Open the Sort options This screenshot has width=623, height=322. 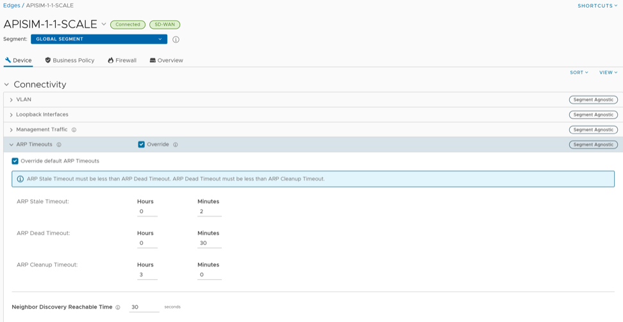point(579,72)
